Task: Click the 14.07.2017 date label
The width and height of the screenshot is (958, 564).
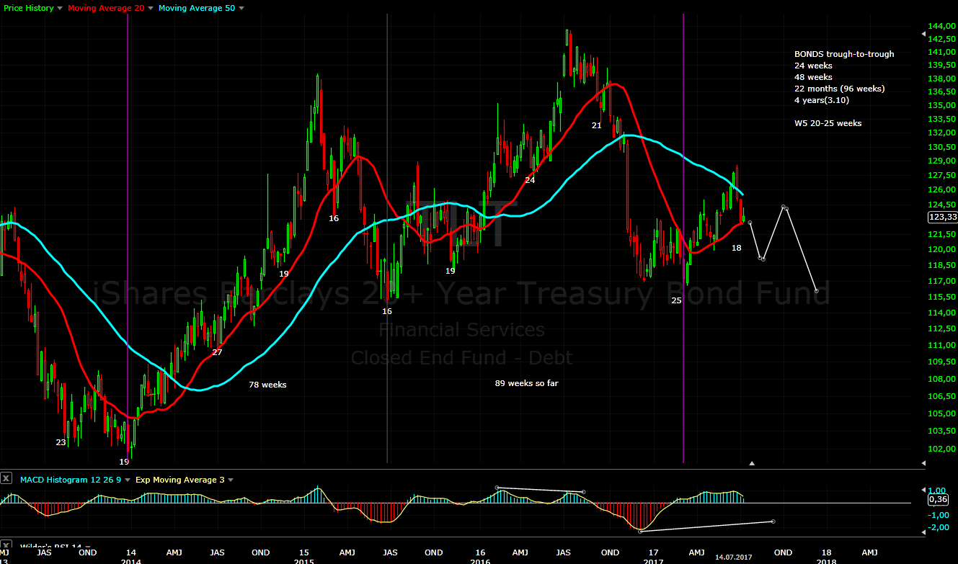Action: click(x=732, y=557)
